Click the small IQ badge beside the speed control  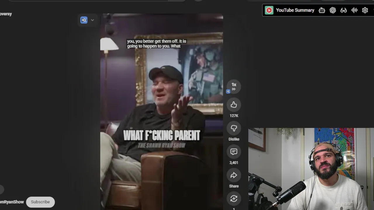pyautogui.click(x=228, y=92)
